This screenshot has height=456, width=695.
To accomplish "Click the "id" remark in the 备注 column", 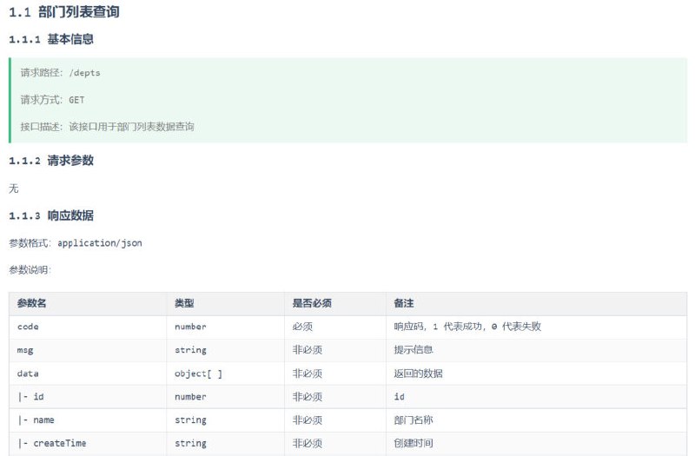I will 400,397.
